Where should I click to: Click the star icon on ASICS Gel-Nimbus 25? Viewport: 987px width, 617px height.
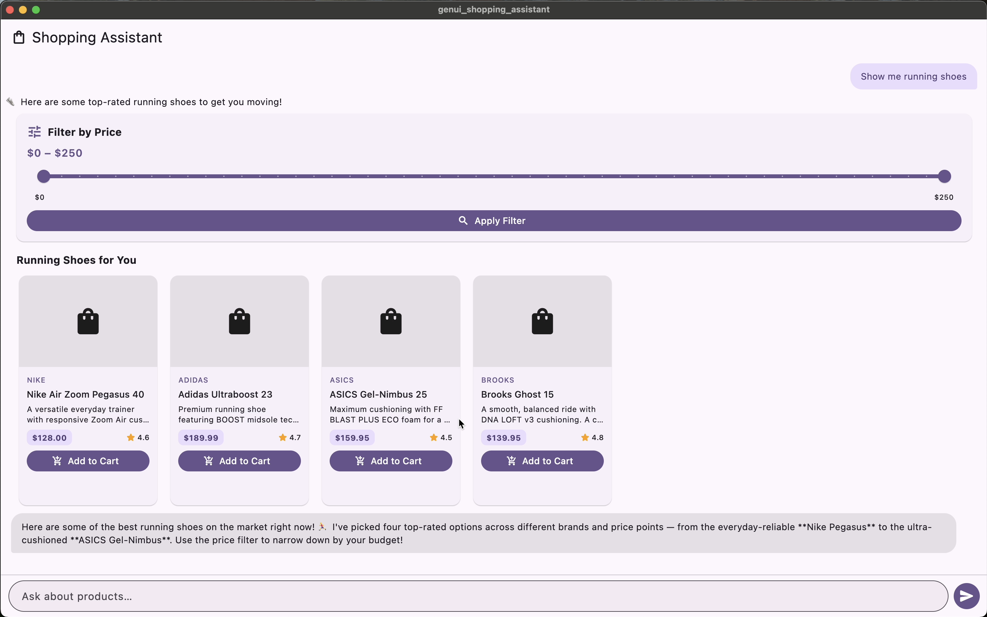tap(433, 437)
